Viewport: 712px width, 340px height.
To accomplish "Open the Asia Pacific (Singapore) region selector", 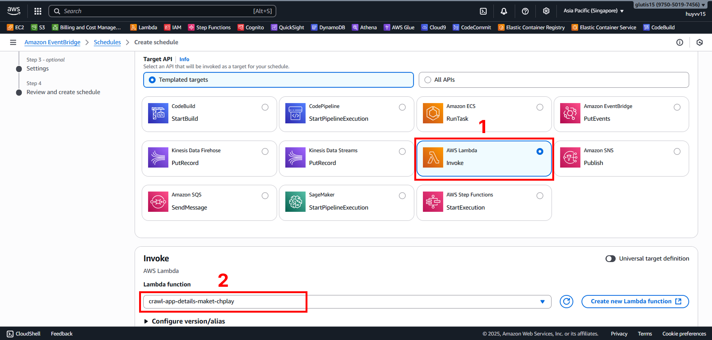I will click(x=593, y=11).
